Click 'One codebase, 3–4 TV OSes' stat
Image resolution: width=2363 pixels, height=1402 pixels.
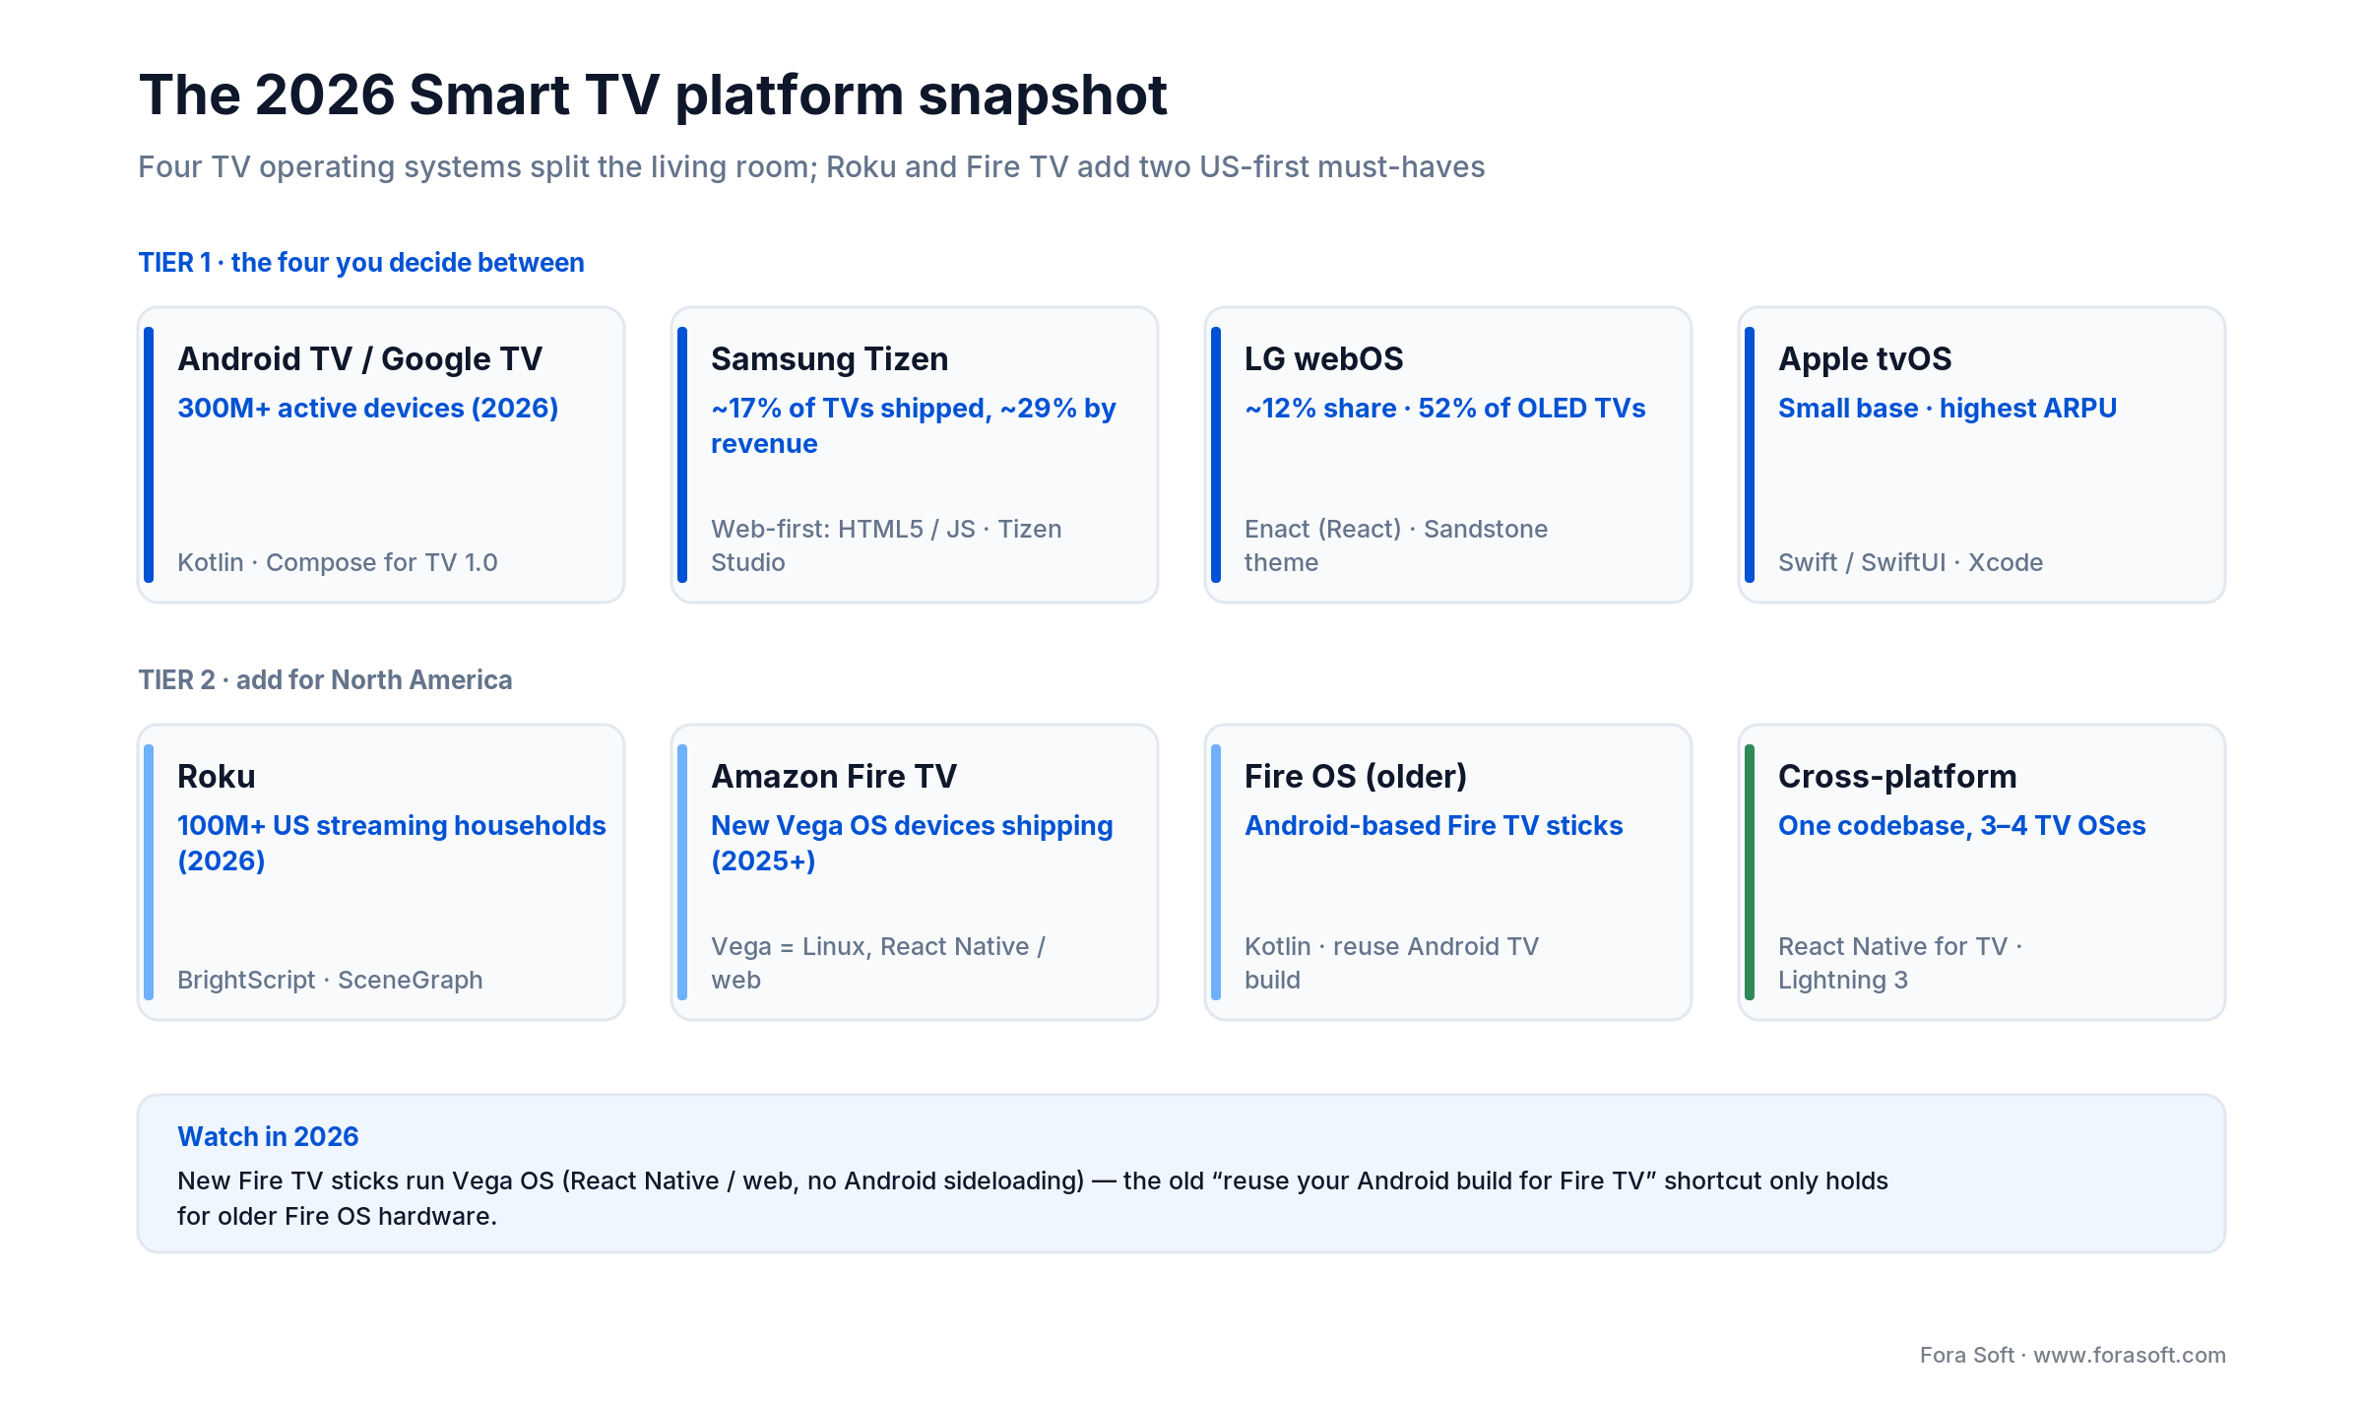pos(1962,826)
